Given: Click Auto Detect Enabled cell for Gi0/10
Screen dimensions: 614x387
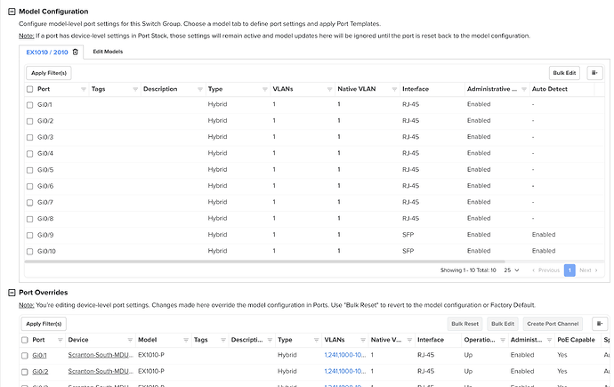Looking at the screenshot, I should (544, 251).
